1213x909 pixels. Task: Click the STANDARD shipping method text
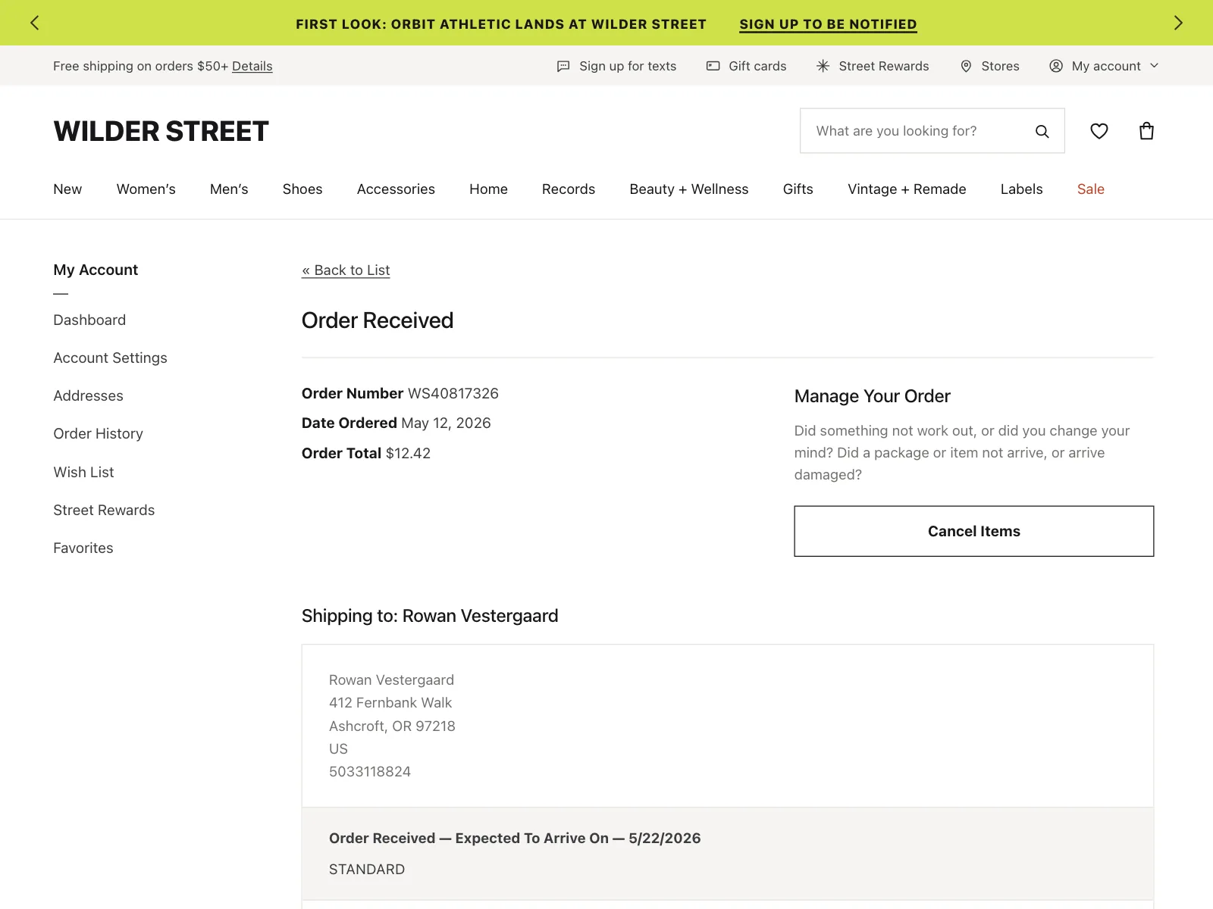coord(367,870)
